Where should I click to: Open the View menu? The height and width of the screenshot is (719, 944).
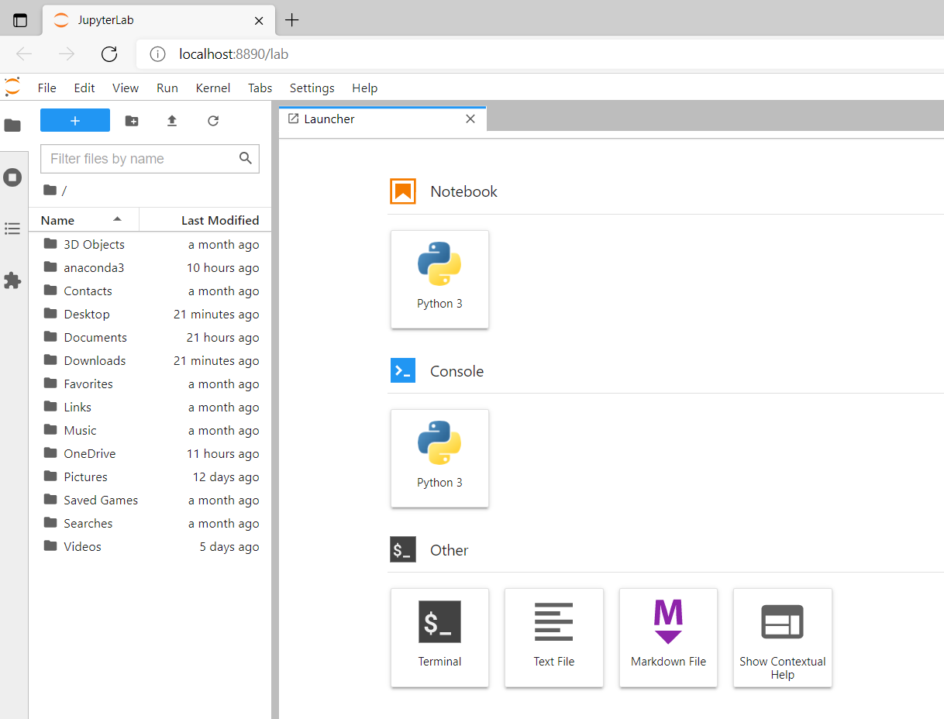(x=126, y=88)
